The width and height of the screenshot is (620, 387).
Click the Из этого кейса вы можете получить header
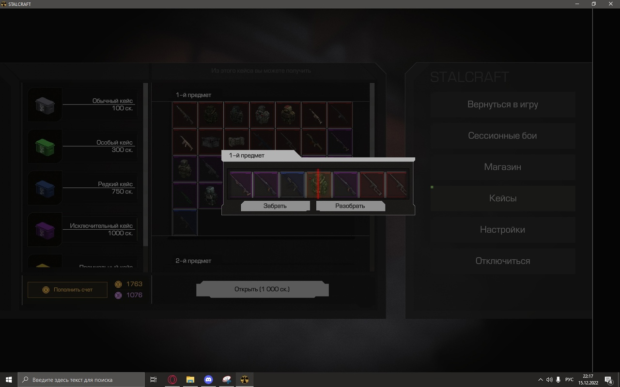[261, 71]
